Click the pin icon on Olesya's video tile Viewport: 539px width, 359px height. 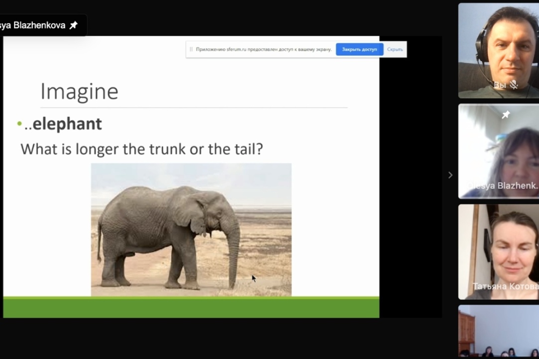click(506, 115)
